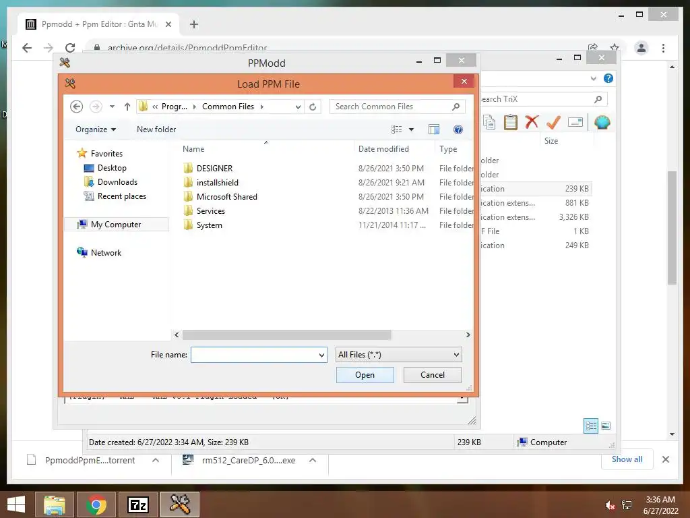Go up one folder level in dialog
The width and height of the screenshot is (690, 518).
click(x=127, y=107)
